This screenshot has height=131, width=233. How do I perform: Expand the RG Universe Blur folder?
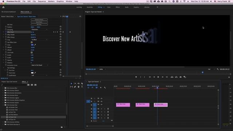tap(3, 88)
